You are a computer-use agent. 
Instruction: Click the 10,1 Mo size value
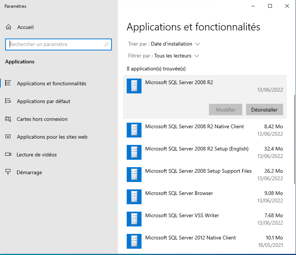pyautogui.click(x=274, y=238)
